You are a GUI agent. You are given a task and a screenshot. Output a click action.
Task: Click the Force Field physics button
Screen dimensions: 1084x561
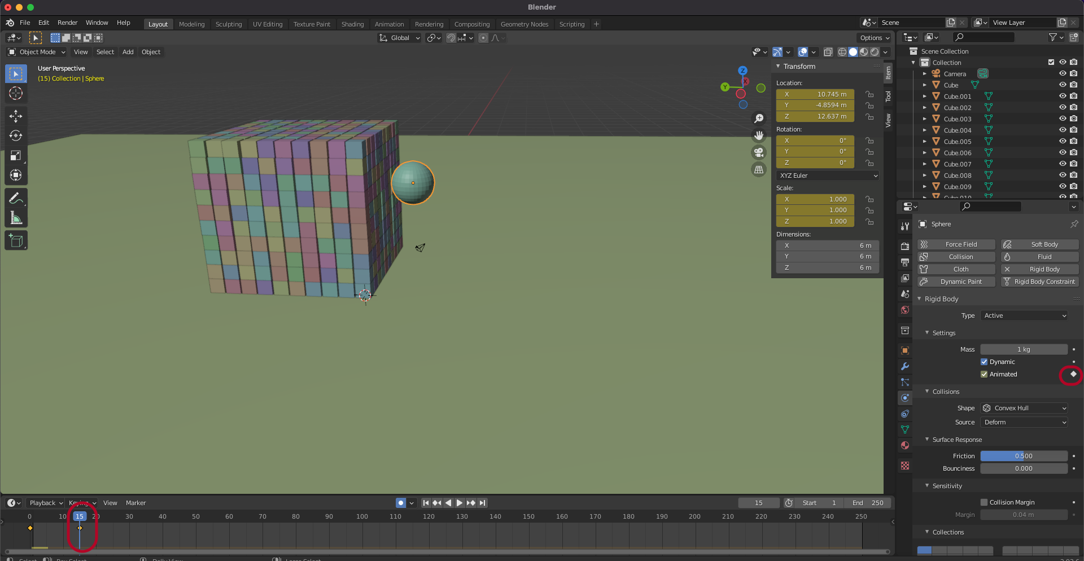[956, 244]
